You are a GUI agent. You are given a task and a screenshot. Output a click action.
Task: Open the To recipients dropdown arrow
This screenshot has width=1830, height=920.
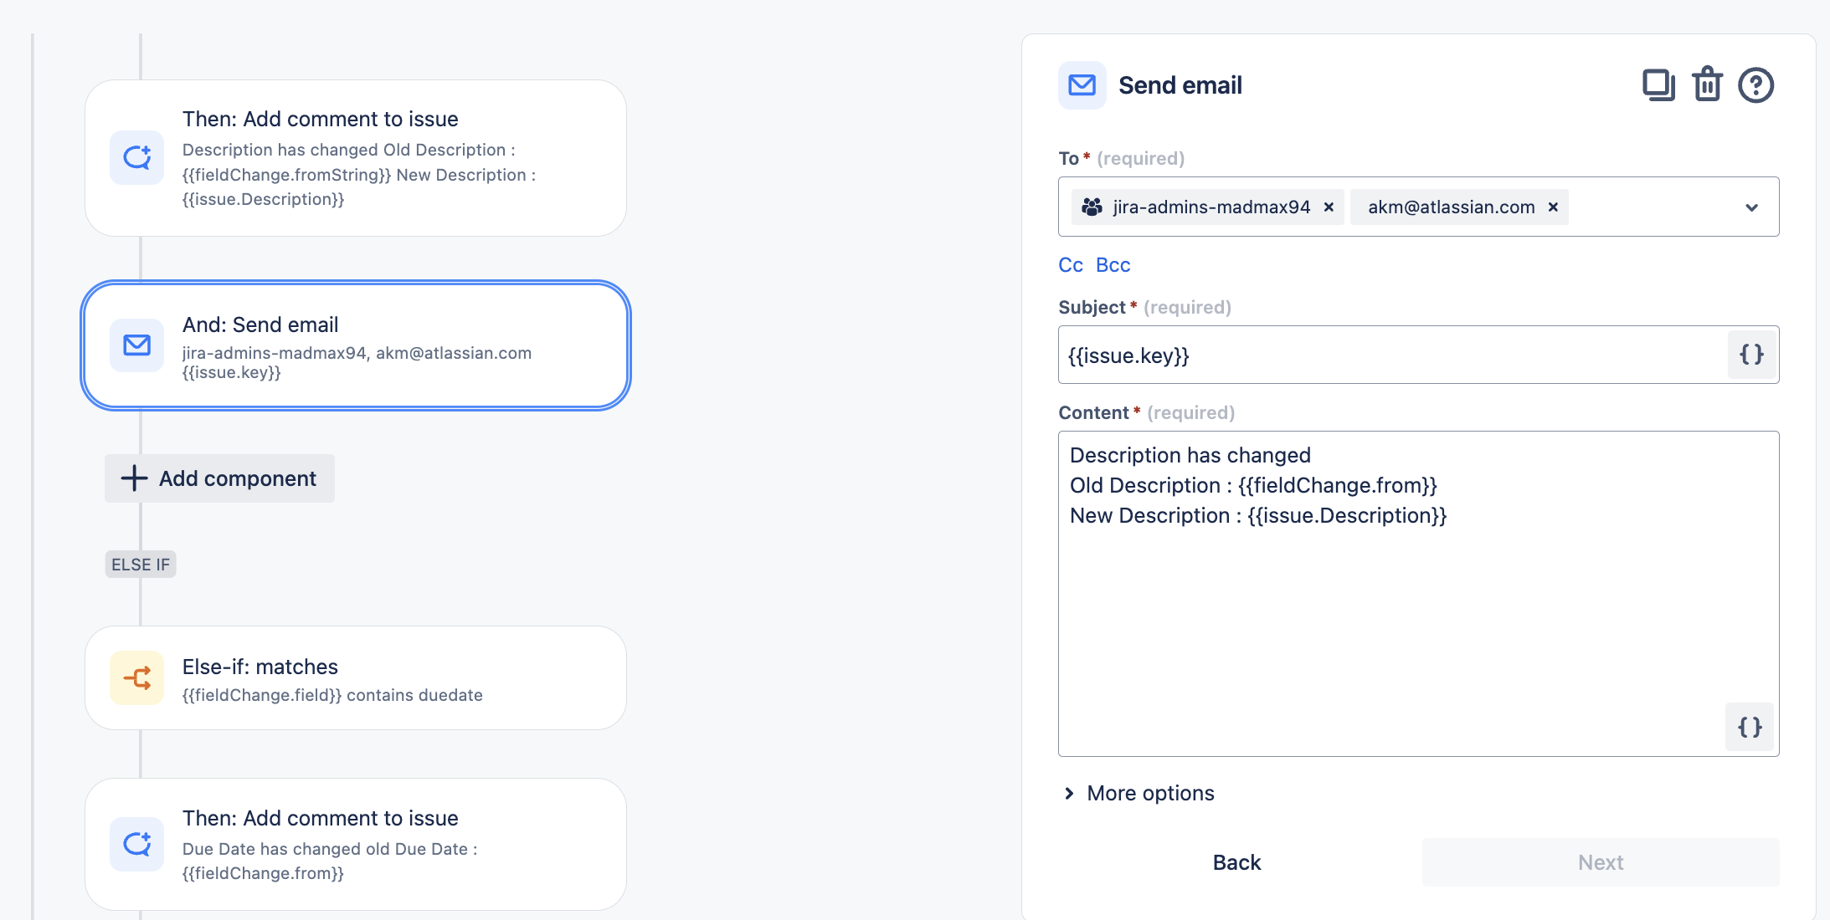(1751, 207)
